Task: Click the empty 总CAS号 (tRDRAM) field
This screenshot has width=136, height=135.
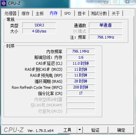Action: point(81,105)
